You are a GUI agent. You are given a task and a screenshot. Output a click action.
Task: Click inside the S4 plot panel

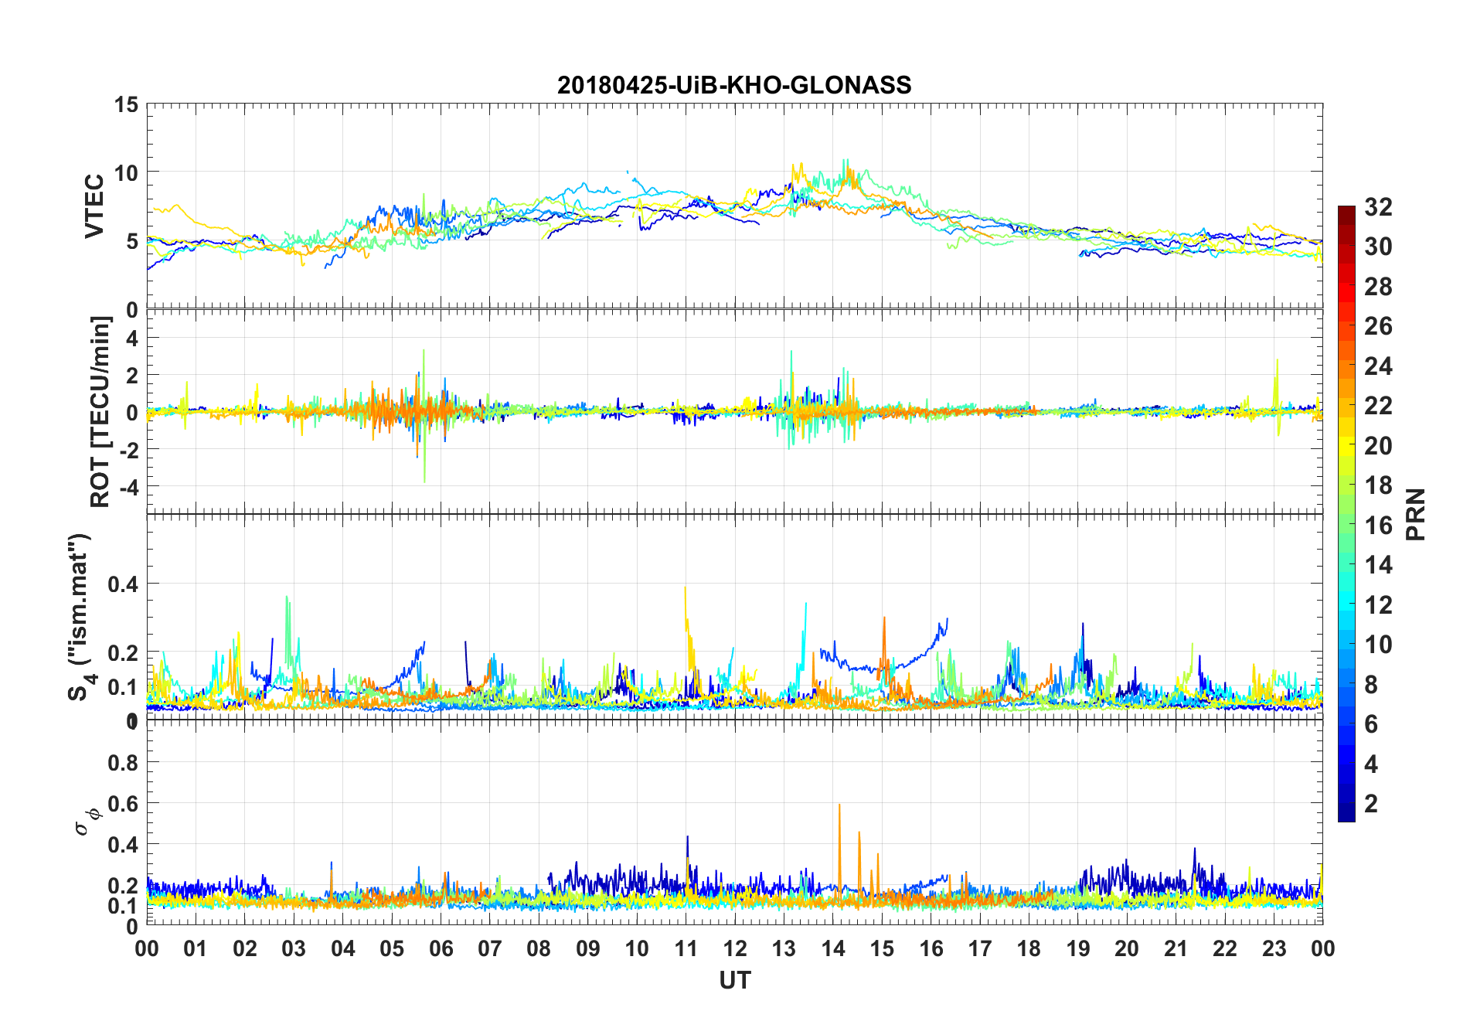[734, 618]
